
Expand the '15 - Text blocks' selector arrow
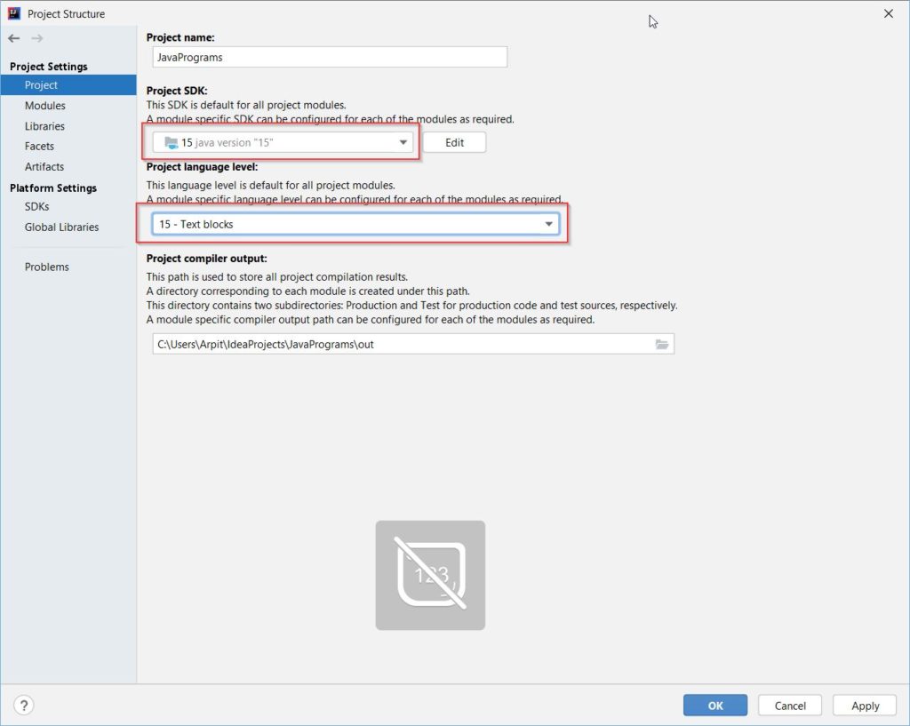click(549, 224)
